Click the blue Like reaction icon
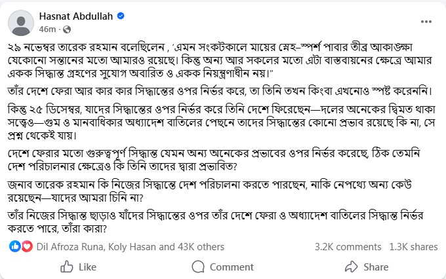This screenshot has width=446, height=279. pos(15,246)
